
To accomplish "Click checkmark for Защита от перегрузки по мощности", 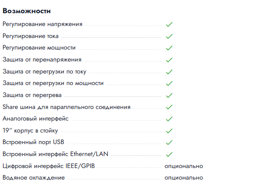I will pyautogui.click(x=169, y=83).
